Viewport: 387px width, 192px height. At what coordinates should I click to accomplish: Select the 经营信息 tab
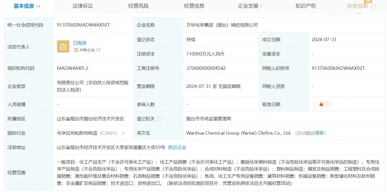(194, 6)
